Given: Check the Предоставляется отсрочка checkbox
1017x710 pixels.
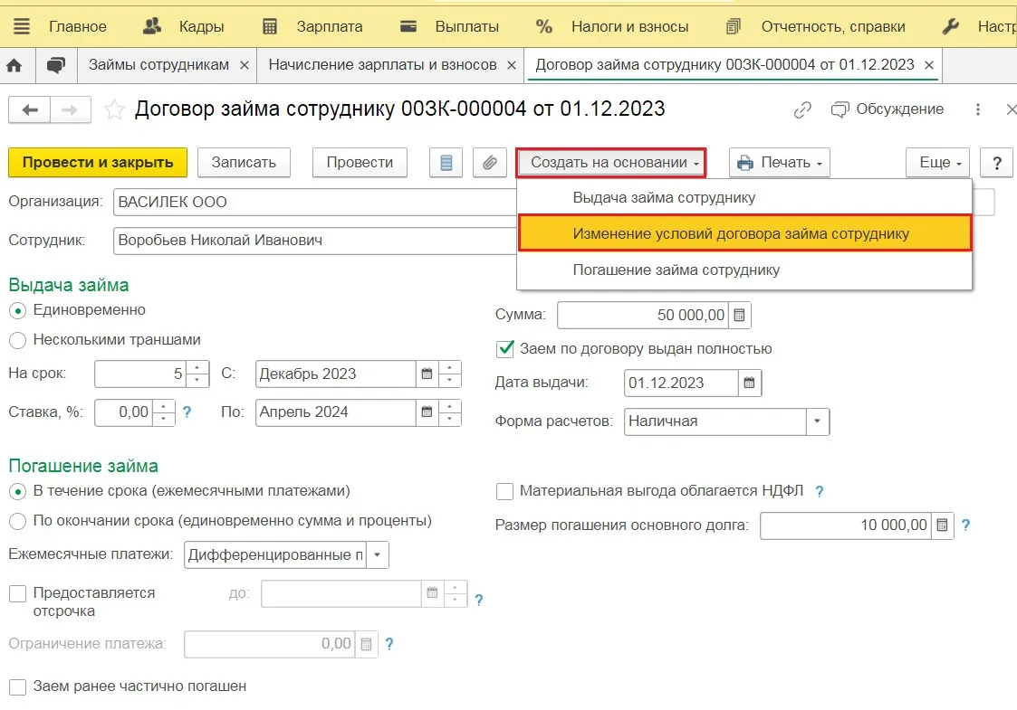Looking at the screenshot, I should (x=17, y=594).
